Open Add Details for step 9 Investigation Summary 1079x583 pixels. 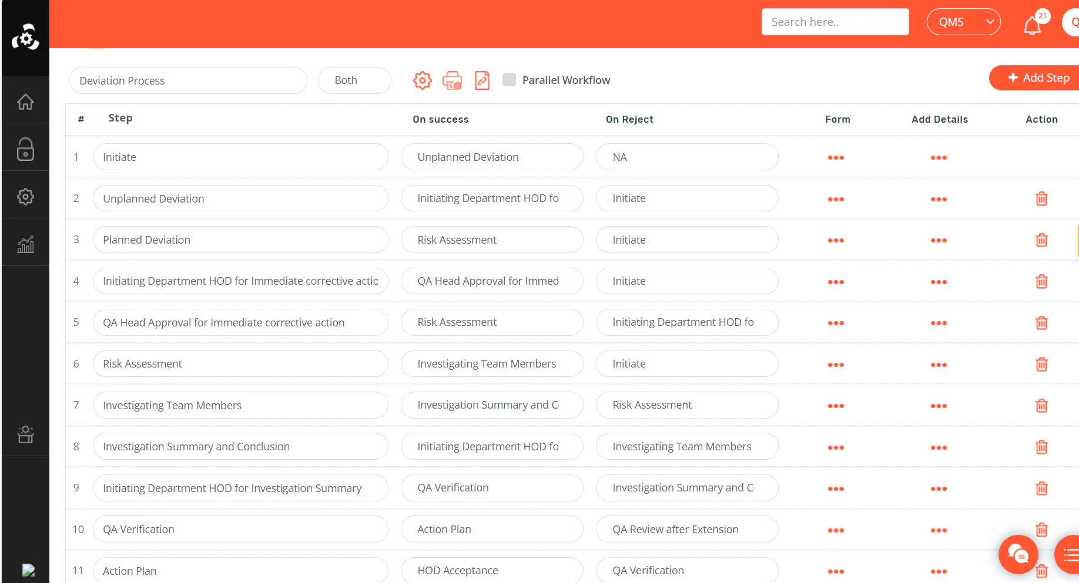(939, 488)
